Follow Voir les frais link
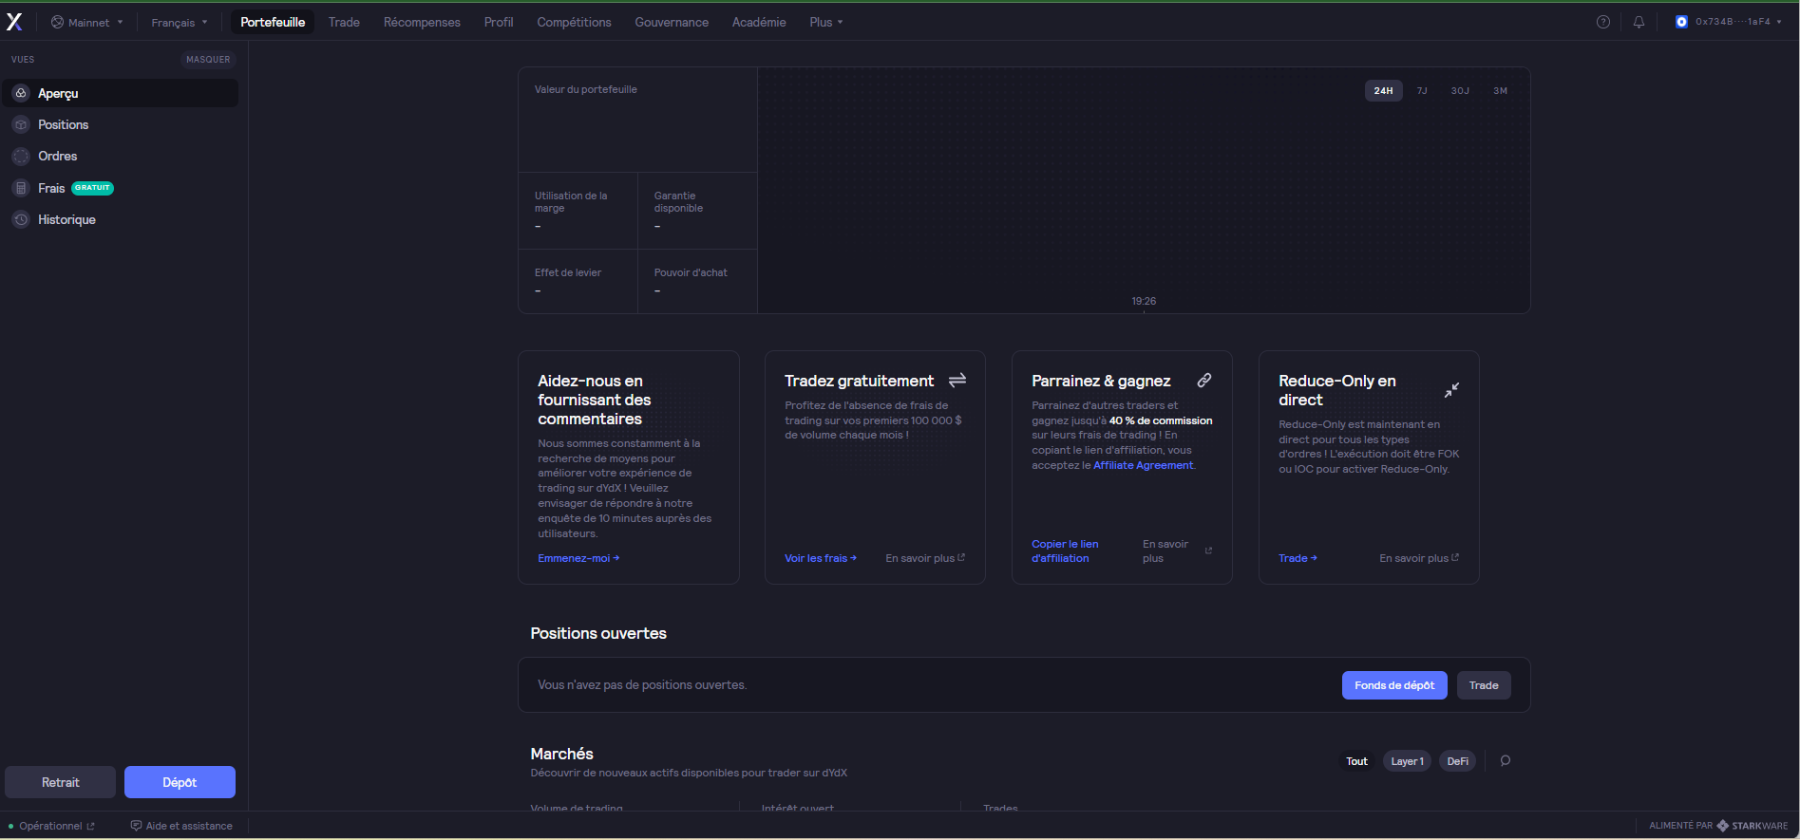Viewport: 1800px width, 840px height. coord(821,558)
